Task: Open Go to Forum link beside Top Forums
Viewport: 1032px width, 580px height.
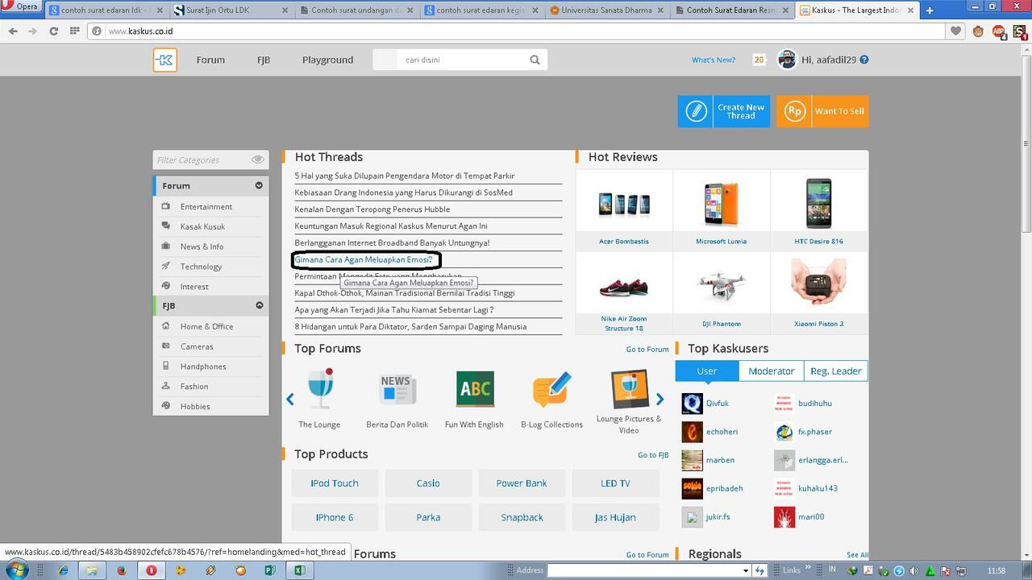Action: (647, 349)
